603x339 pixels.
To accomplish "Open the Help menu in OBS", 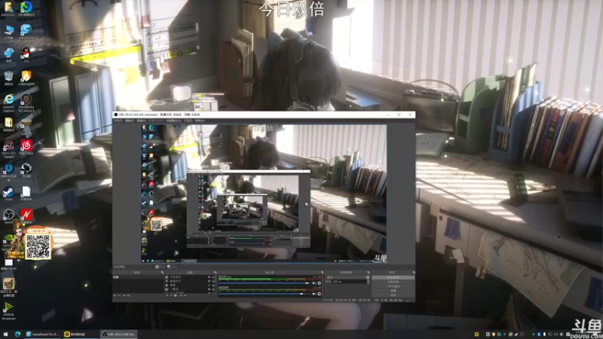I will tap(200, 121).
